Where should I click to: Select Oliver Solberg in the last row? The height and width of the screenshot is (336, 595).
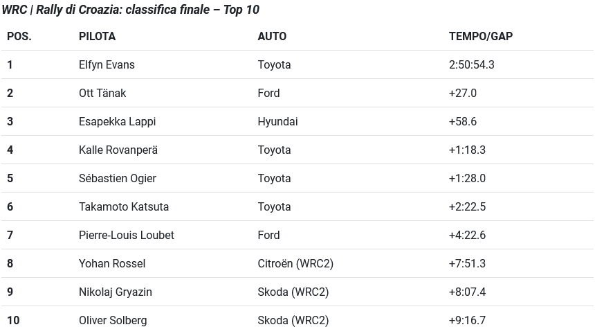pyautogui.click(x=113, y=320)
